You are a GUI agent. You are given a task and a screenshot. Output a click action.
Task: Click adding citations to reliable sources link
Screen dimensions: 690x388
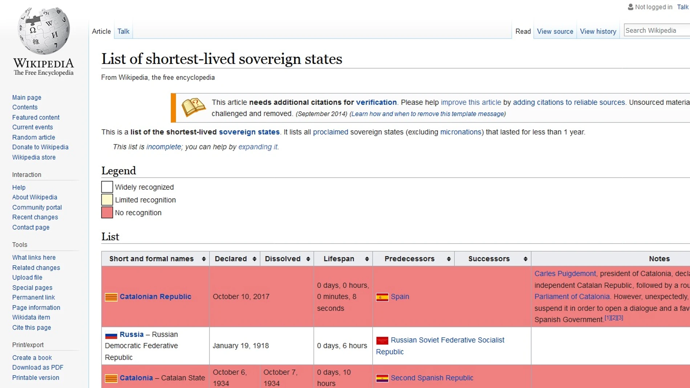(x=569, y=102)
